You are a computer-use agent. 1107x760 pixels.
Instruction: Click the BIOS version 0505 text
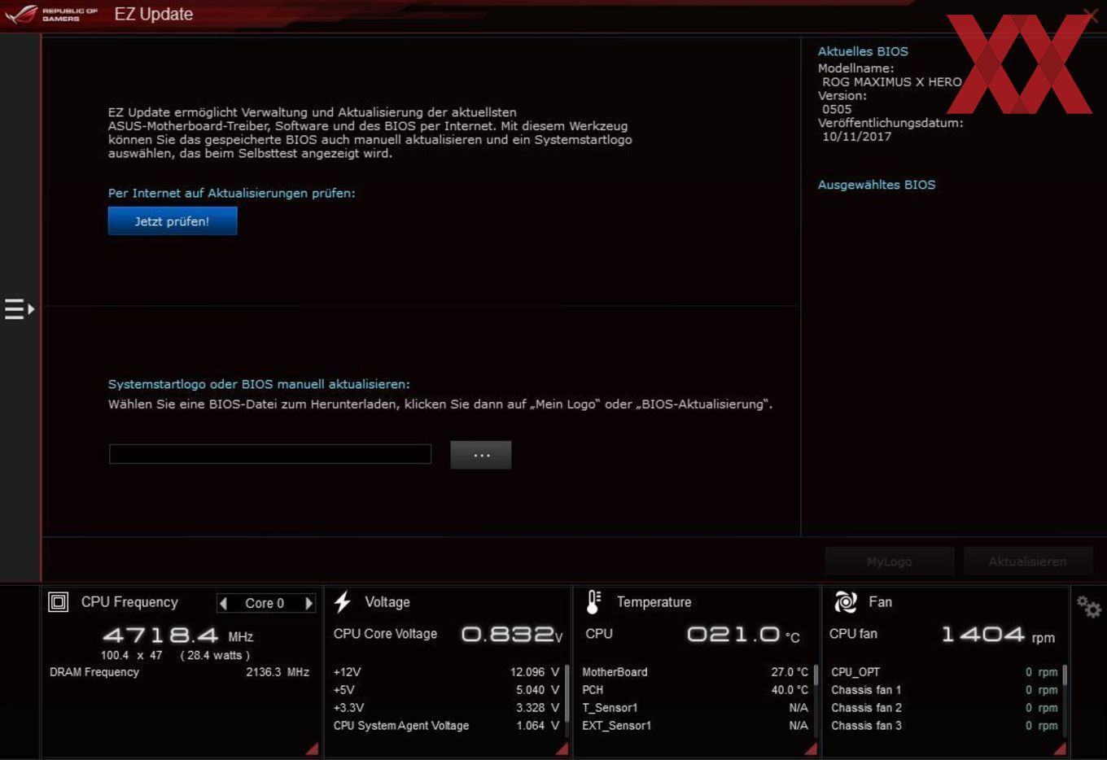pos(837,109)
